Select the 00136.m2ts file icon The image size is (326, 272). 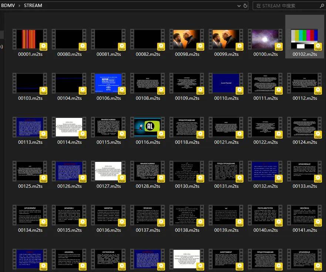coord(108,215)
